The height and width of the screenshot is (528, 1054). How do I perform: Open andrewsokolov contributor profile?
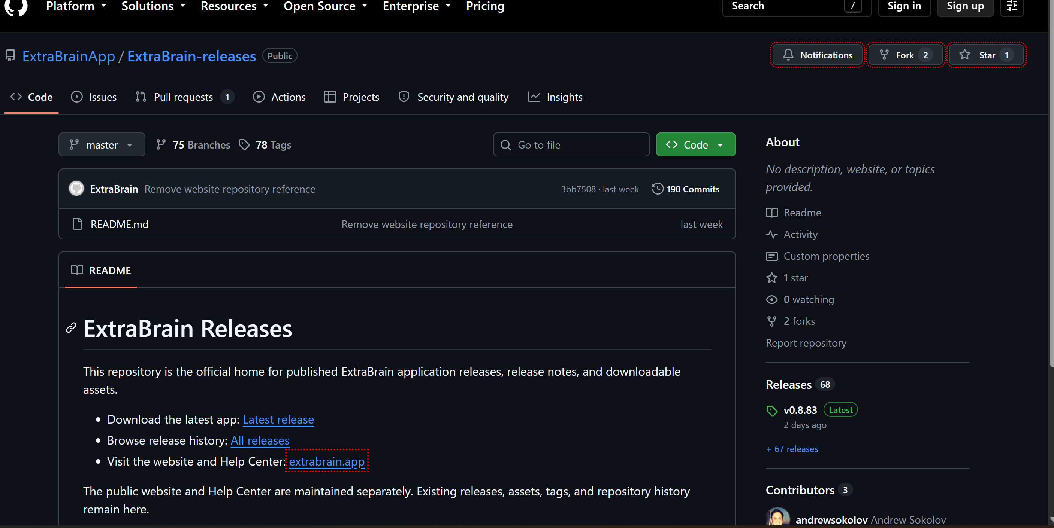point(831,519)
